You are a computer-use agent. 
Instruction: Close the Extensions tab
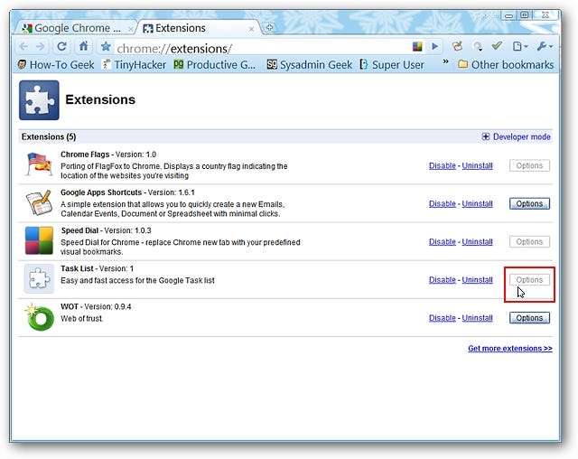251,29
